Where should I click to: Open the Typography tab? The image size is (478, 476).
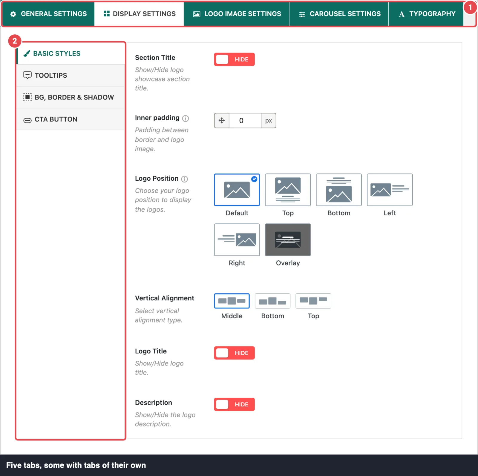426,14
